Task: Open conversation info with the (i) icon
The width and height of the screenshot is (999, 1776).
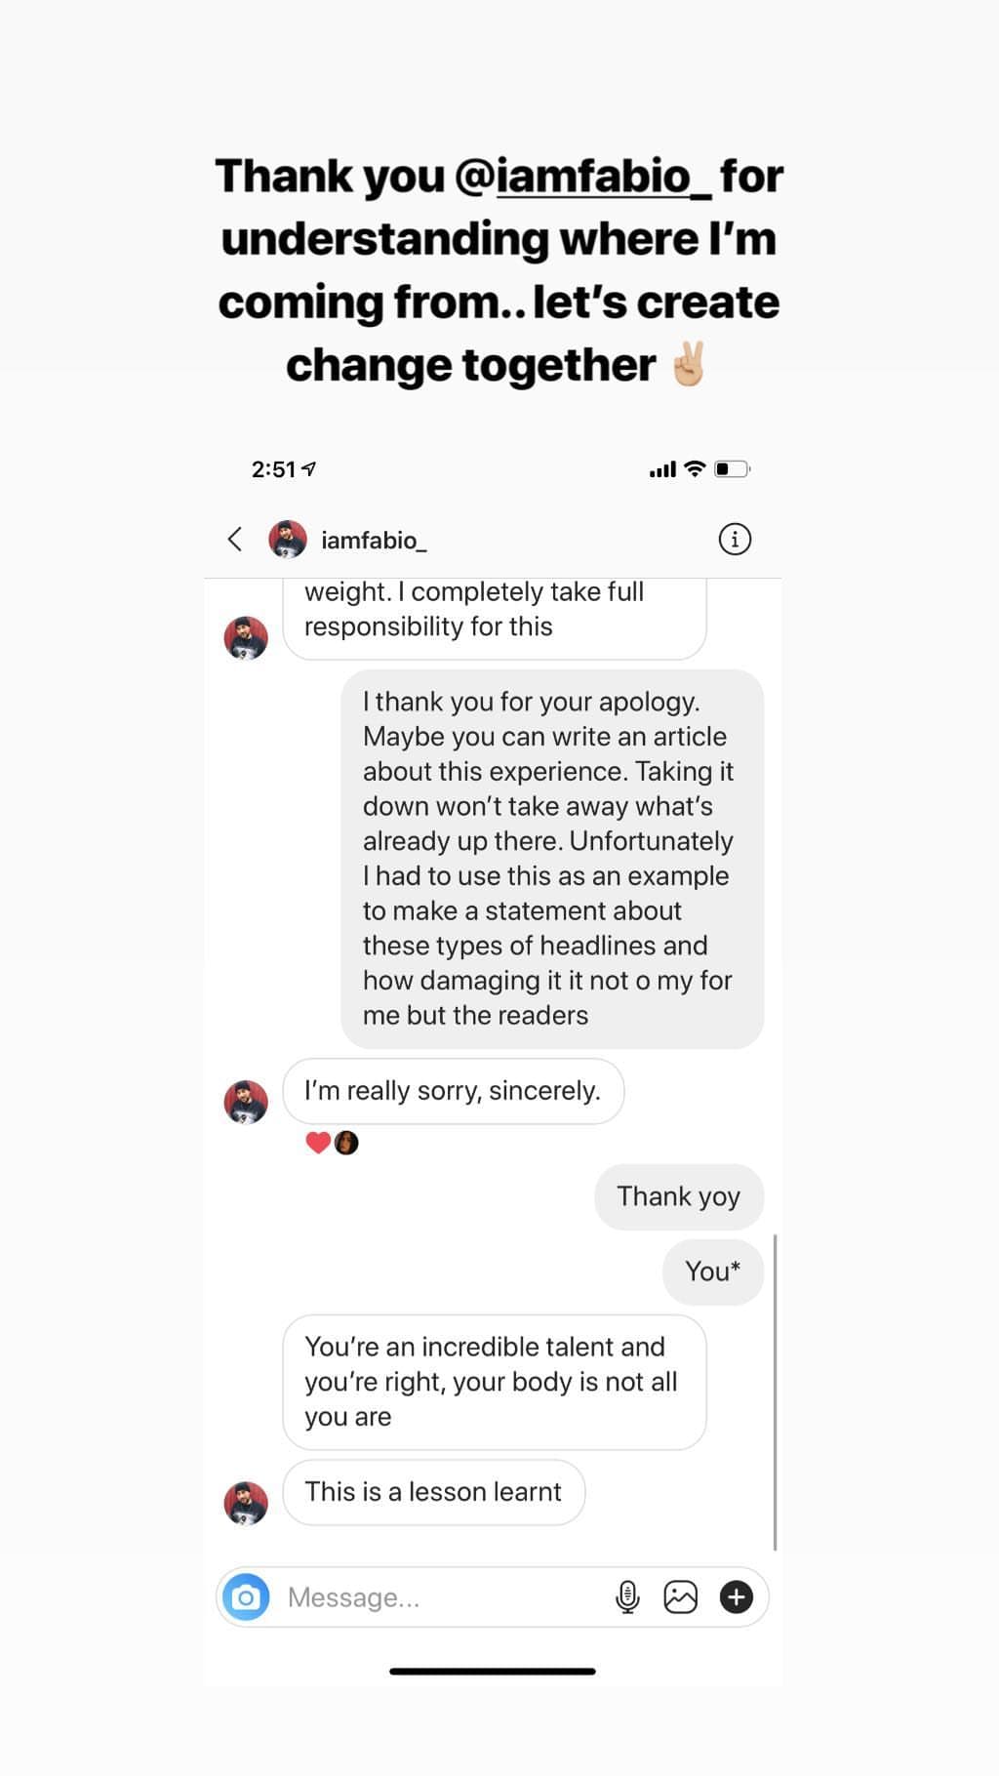Action: click(x=735, y=539)
